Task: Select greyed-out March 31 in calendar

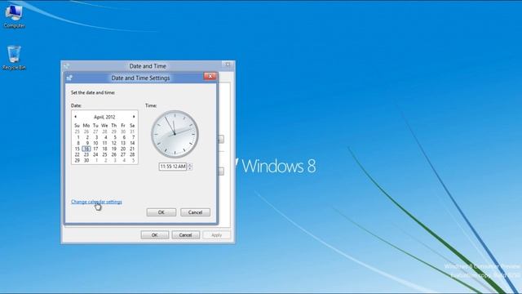Action: click(132, 131)
